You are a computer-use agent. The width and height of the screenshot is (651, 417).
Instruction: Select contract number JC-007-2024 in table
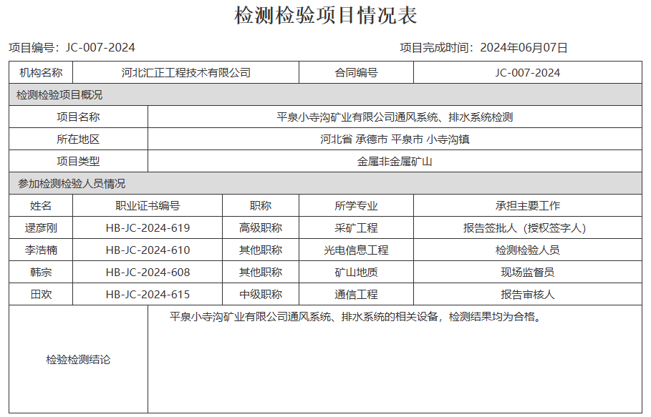pyautogui.click(x=528, y=72)
